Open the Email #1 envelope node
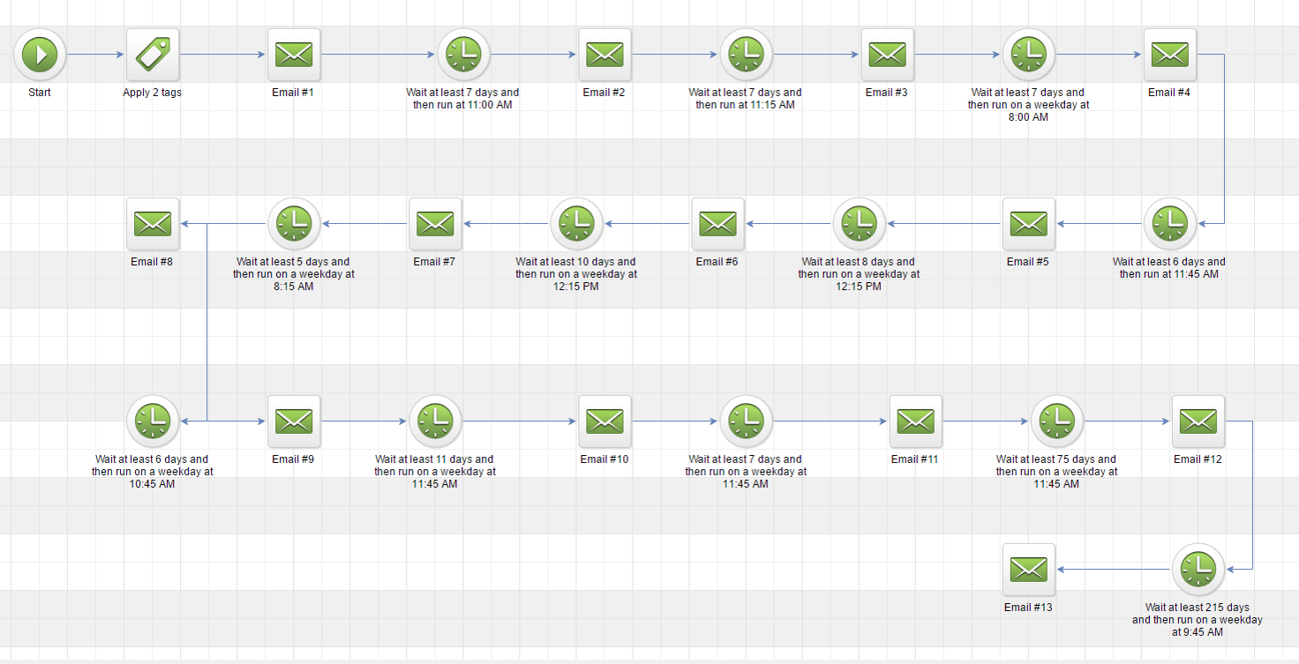This screenshot has height=664, width=1299. click(x=294, y=55)
